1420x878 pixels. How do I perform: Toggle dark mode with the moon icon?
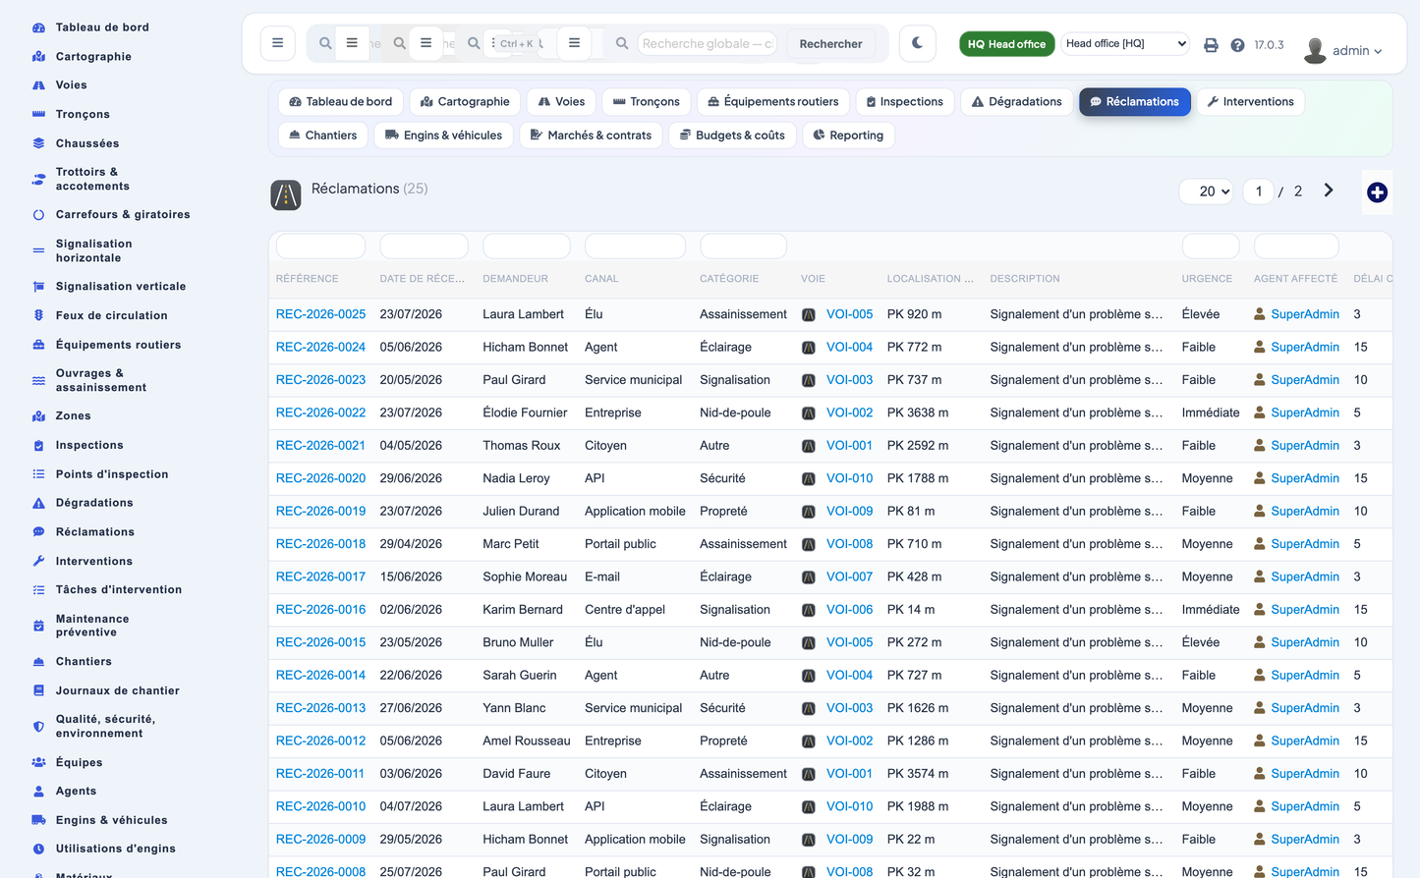point(917,43)
